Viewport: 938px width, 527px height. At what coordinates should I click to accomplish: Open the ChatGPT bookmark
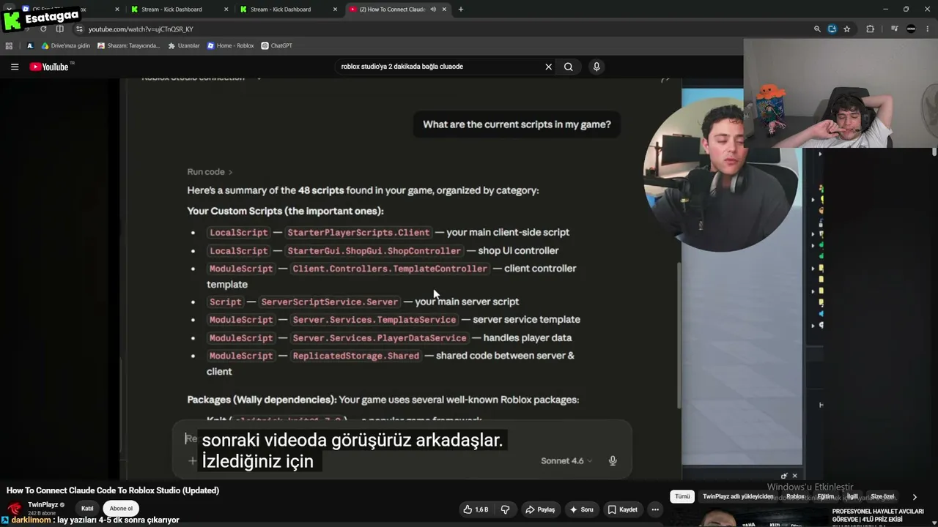click(x=277, y=45)
